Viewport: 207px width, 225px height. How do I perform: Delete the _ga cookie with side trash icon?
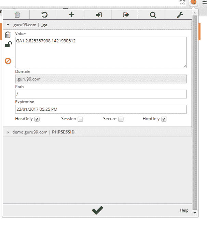point(8,35)
